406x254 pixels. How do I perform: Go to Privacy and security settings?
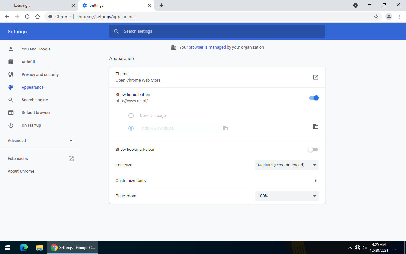coord(40,75)
